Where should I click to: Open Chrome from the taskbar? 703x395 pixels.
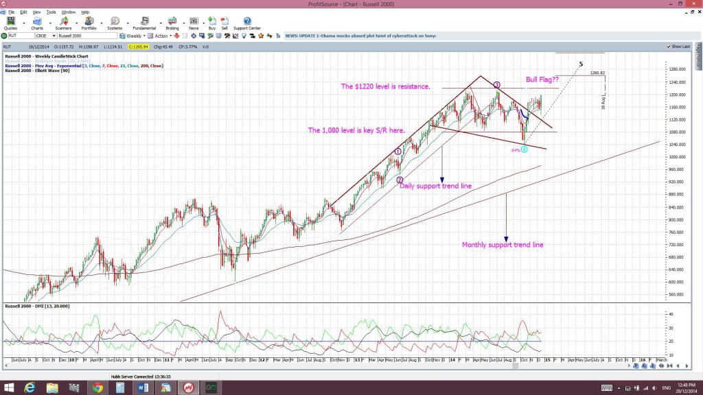pos(97,387)
